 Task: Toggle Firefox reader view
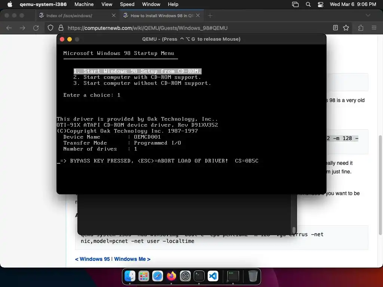(335, 28)
